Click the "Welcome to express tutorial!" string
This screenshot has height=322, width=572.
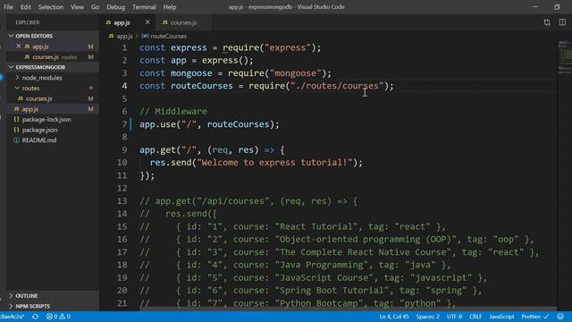(274, 163)
